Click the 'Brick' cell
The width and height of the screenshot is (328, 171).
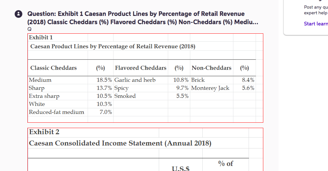198,80
